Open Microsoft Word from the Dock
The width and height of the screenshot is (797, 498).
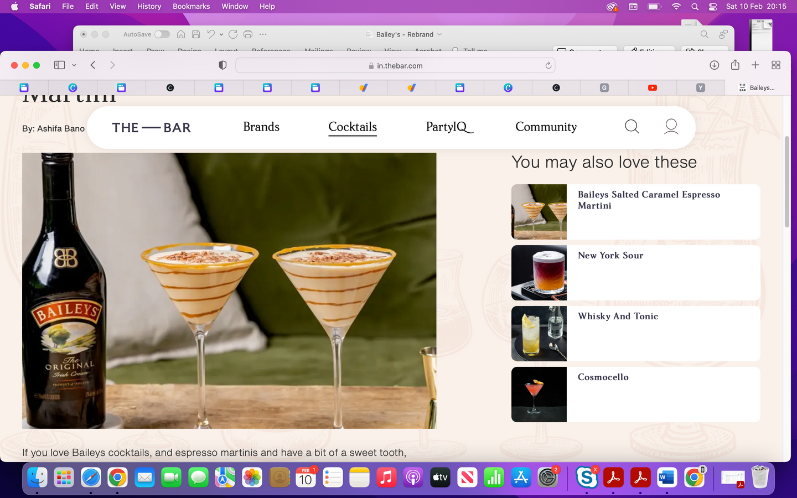point(667,478)
